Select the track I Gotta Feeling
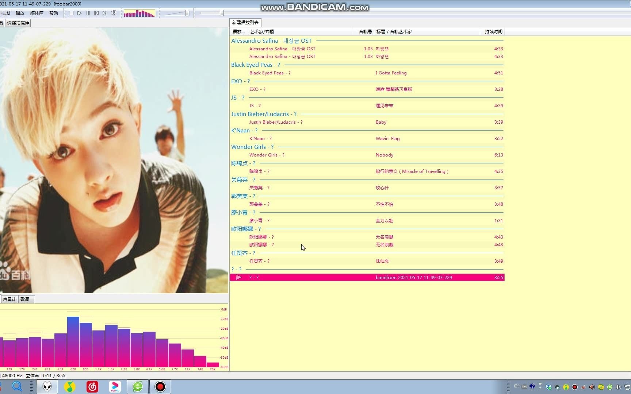The image size is (631, 394). (367, 73)
